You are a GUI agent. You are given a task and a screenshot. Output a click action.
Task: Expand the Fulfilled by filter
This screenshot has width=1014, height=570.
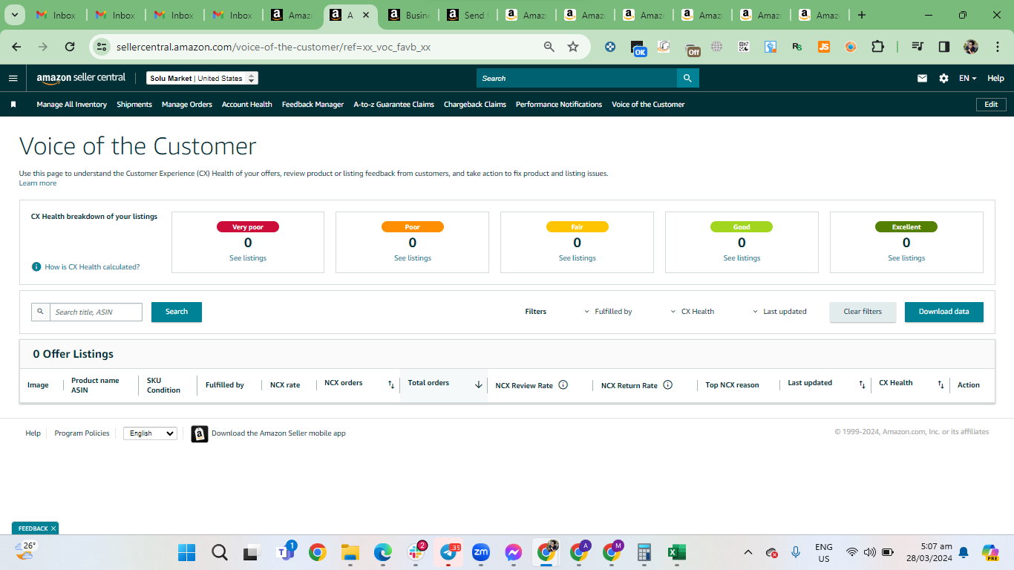click(608, 312)
